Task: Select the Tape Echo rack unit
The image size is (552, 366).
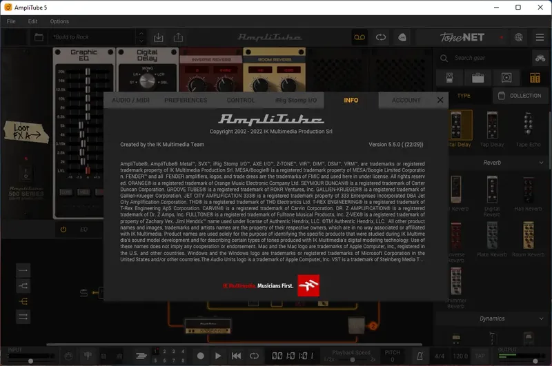Action: point(528,129)
